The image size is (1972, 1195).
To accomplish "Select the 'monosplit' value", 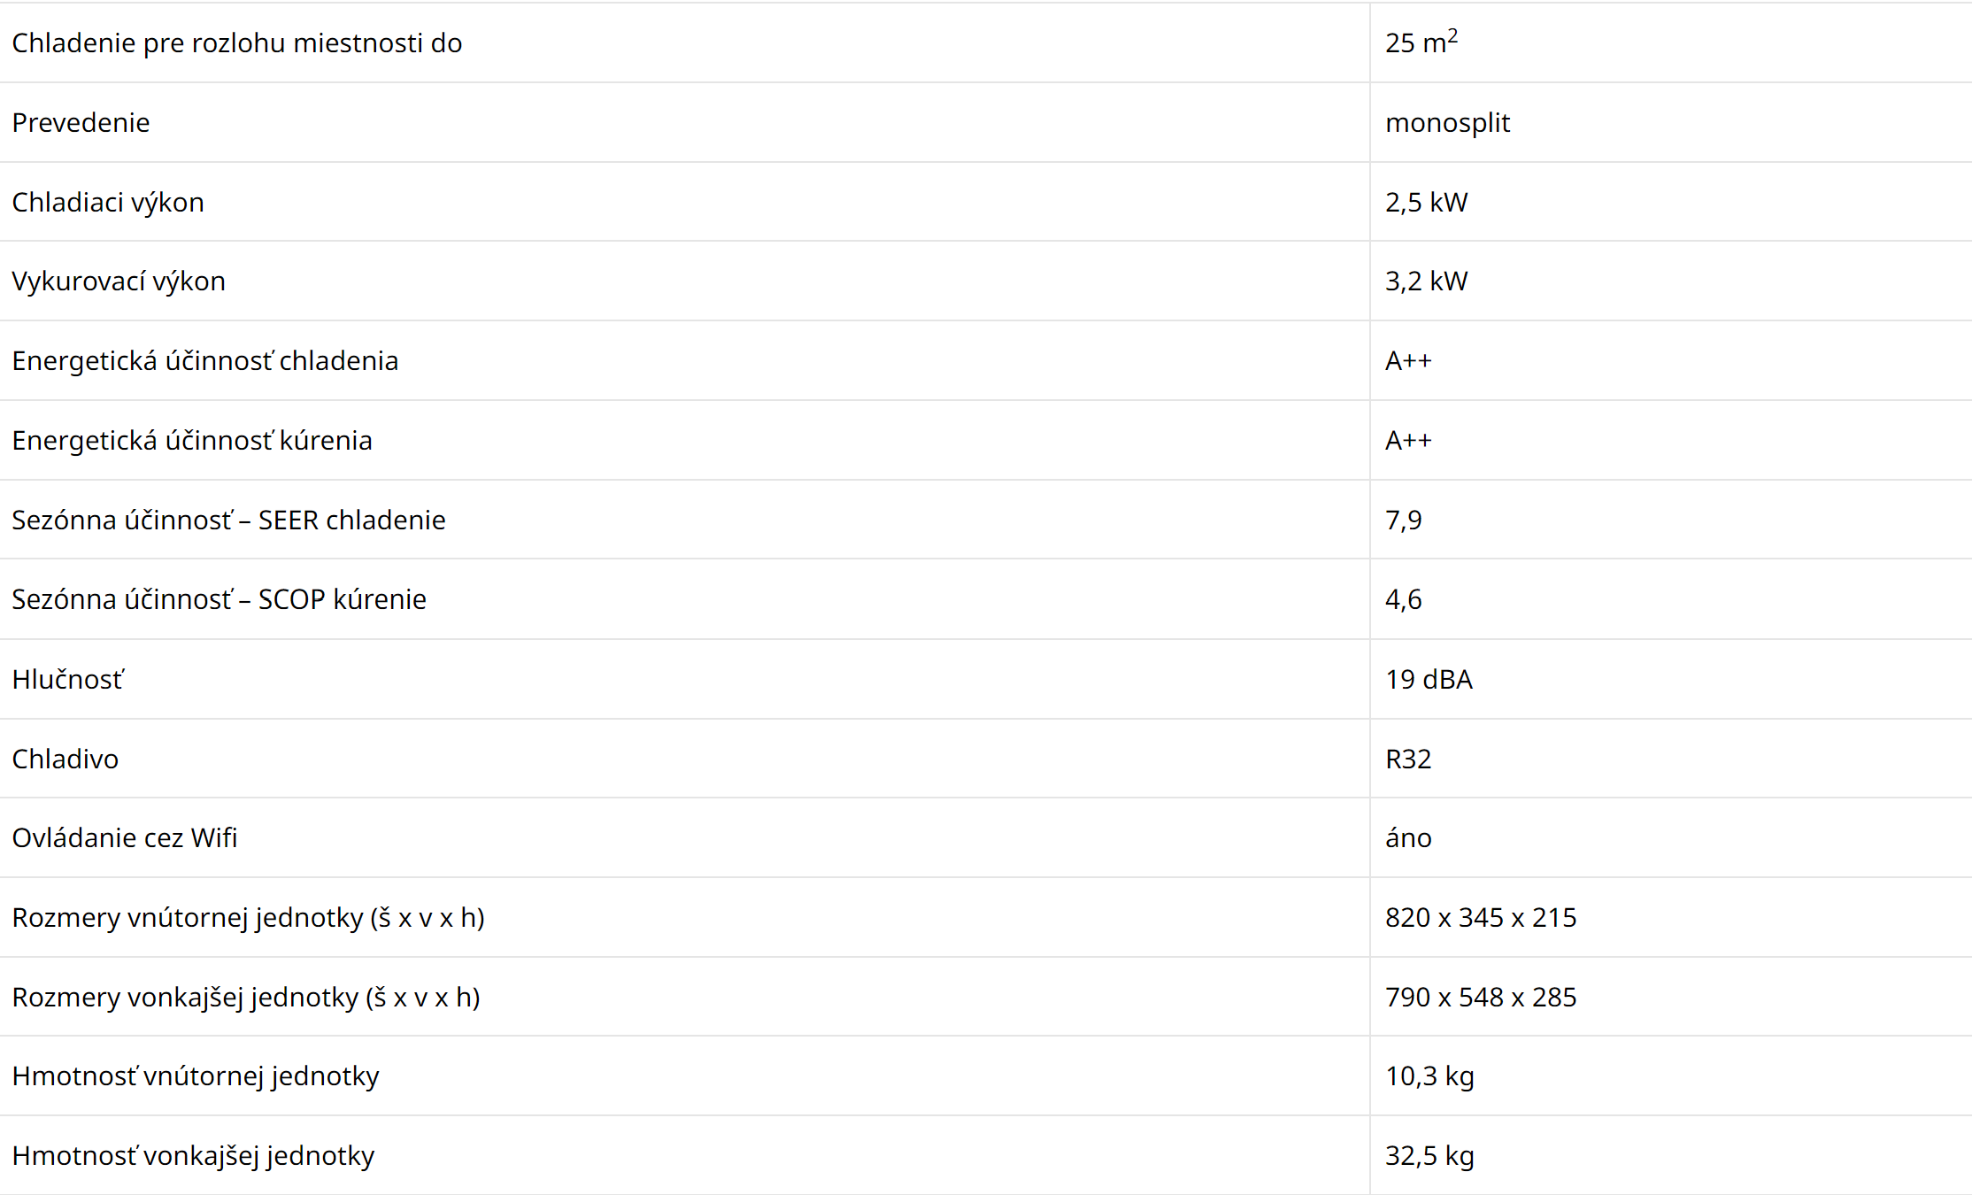I will click(1447, 122).
